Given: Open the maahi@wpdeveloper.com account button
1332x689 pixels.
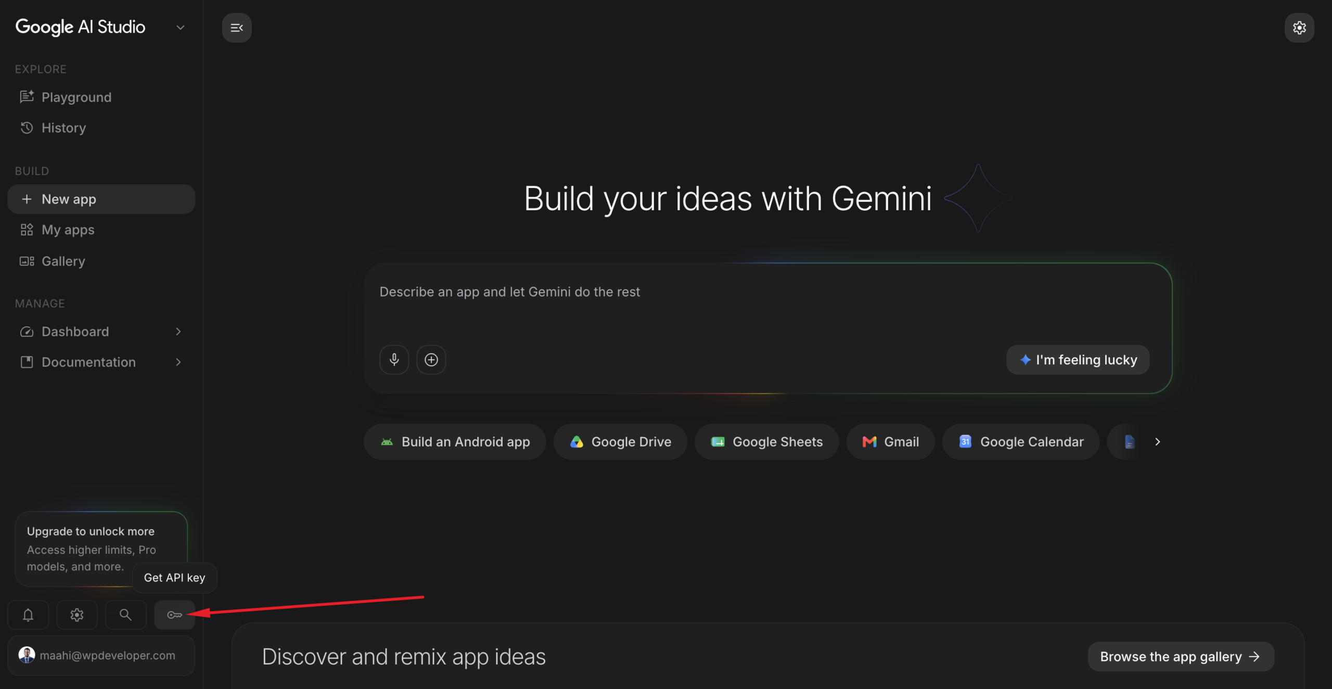Looking at the screenshot, I should click(101, 656).
